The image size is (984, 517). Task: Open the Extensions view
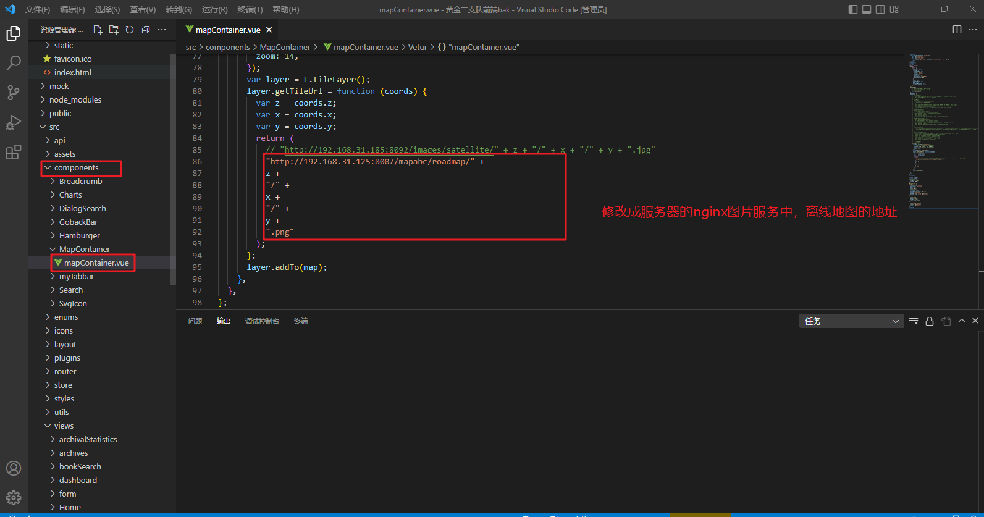[14, 152]
